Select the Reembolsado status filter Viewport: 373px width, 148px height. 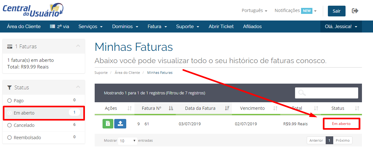(x=9, y=138)
